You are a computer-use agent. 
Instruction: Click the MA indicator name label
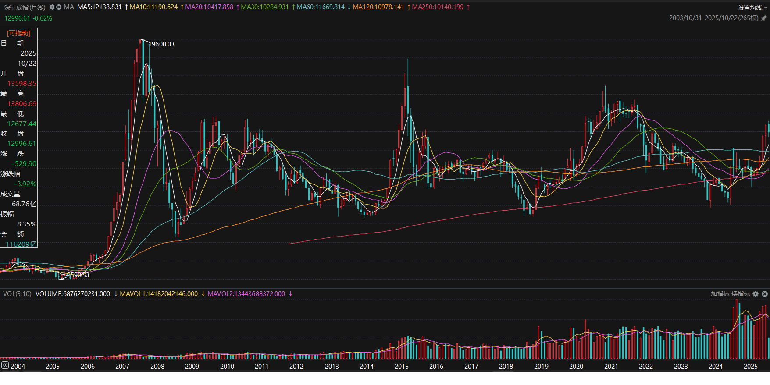coord(69,7)
